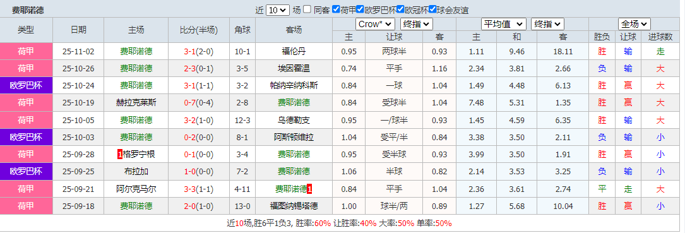The image size is (685, 233).
Task: Open the 格罗宁根 home team link
Action: [x=140, y=154]
